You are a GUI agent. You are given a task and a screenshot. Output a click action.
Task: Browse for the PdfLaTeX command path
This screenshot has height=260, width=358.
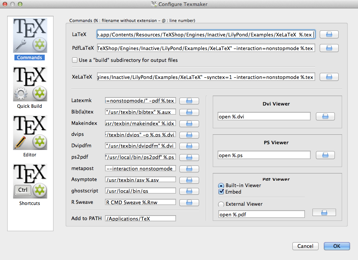329,48
